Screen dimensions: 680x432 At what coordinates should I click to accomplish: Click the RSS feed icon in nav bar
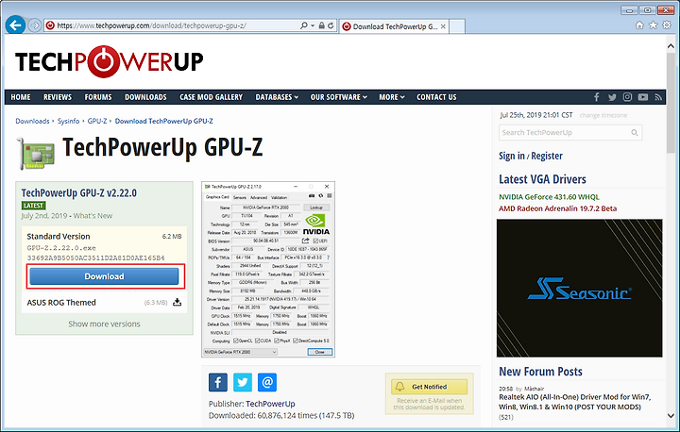(658, 97)
